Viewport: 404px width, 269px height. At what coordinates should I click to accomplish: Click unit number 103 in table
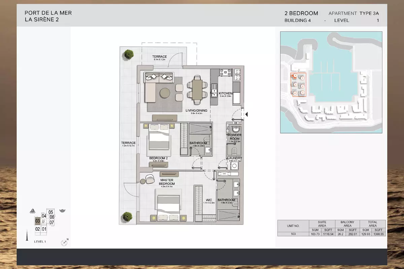(293, 234)
